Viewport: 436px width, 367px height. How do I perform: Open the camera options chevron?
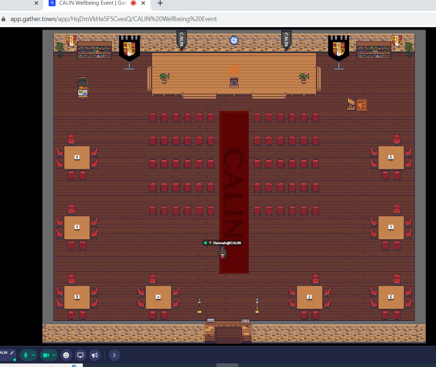[x=54, y=355]
